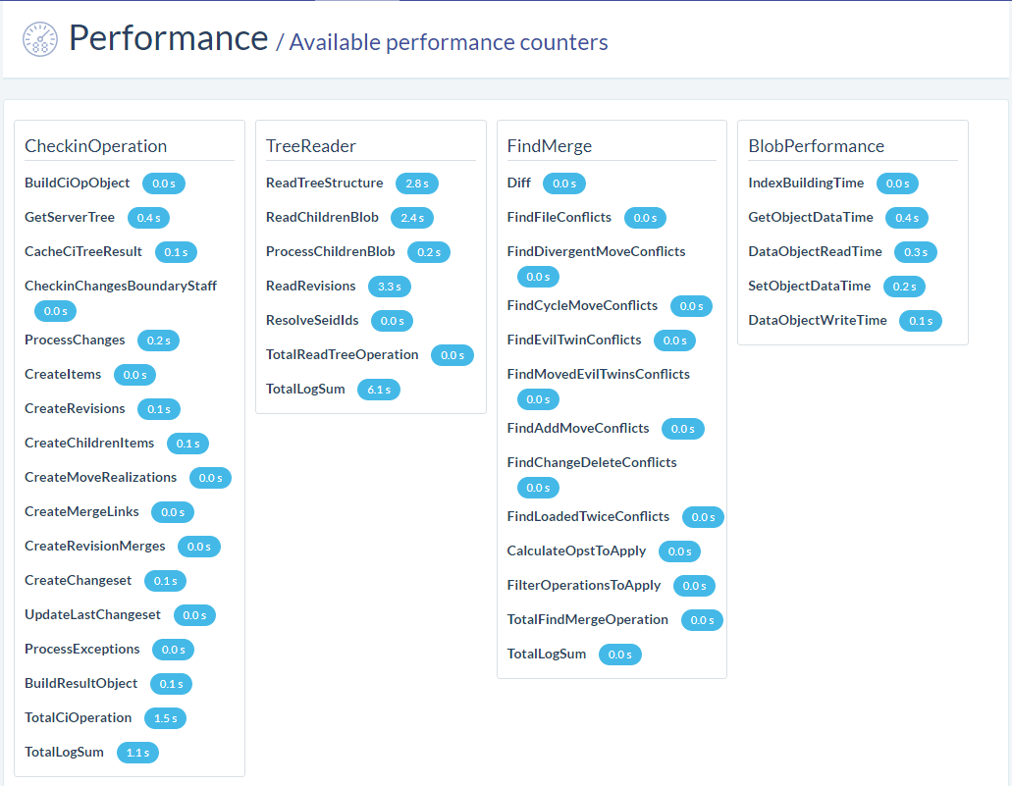Click the Diff counter label
Viewport: 1012px width, 786px height.
pyautogui.click(x=519, y=183)
